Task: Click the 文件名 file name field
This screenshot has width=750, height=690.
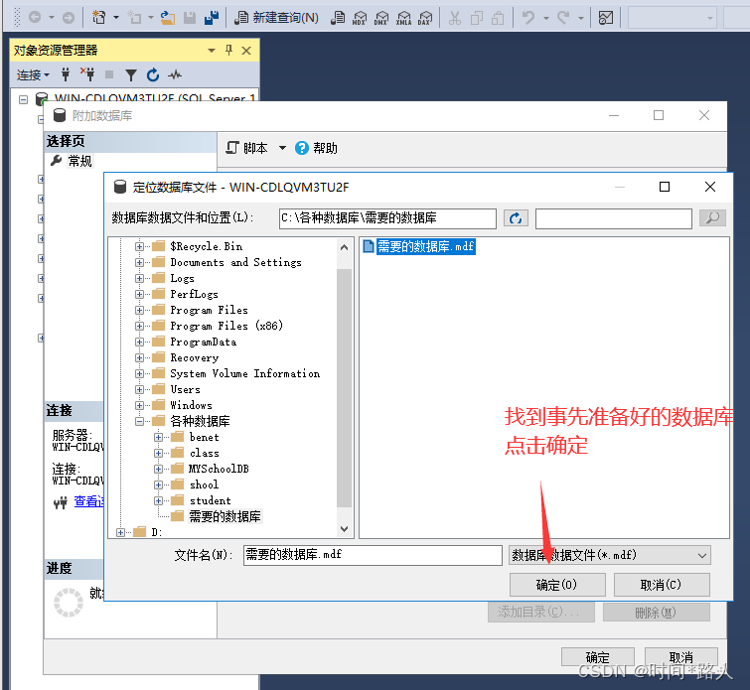Action: [x=373, y=555]
